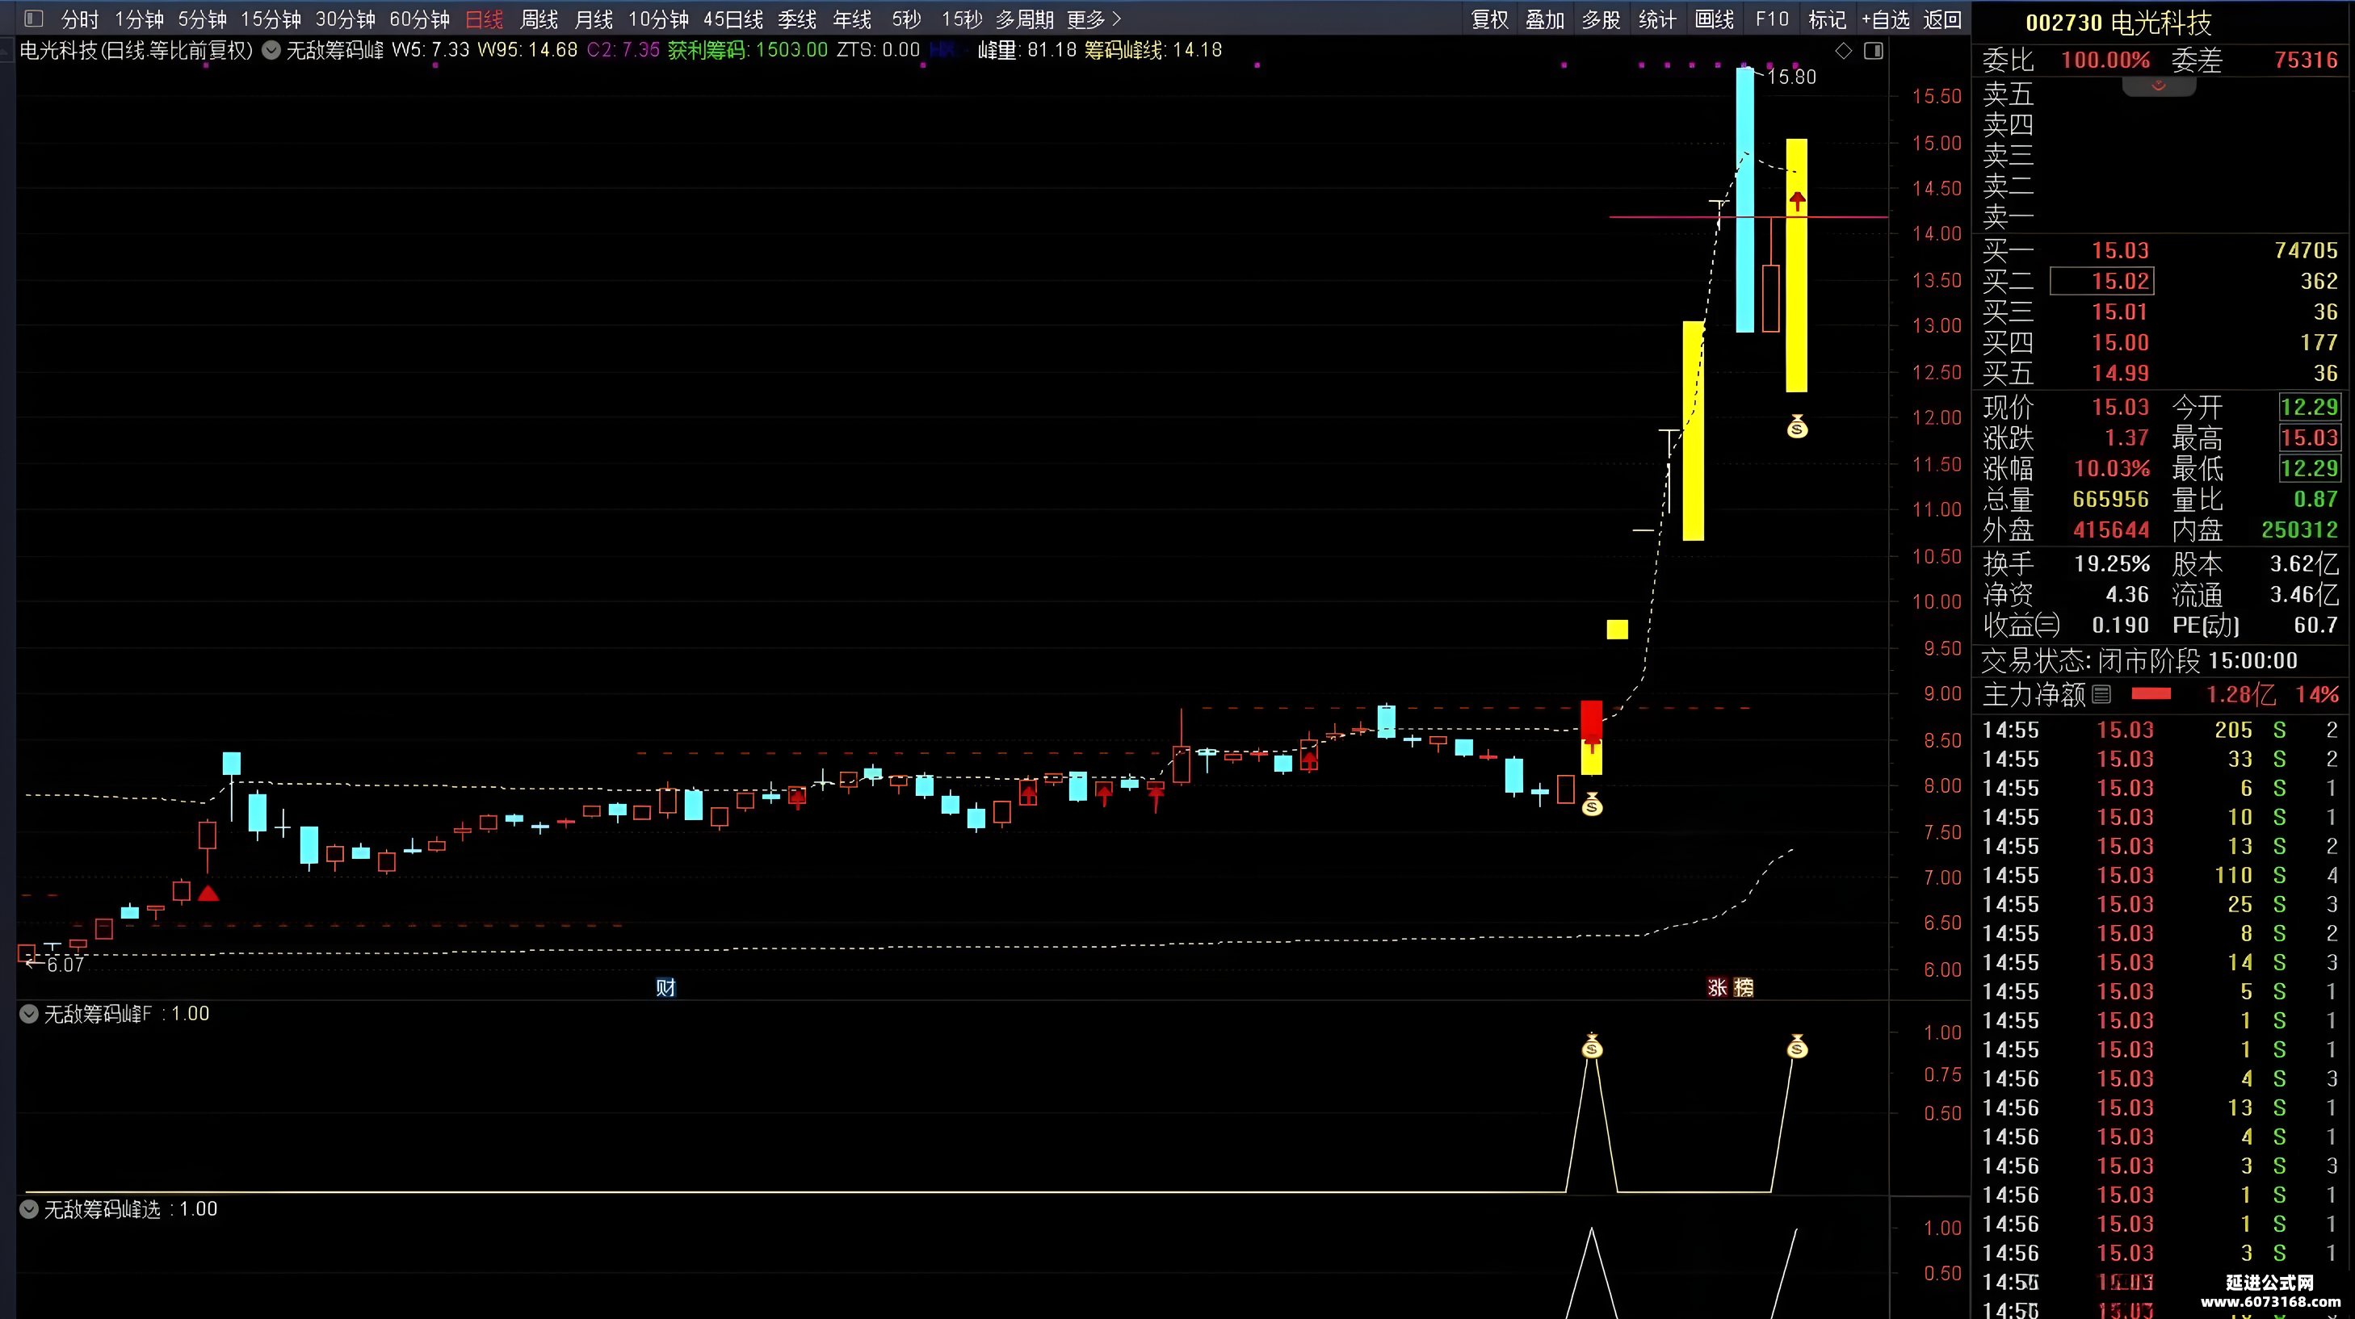This screenshot has width=2355, height=1319.
Task: Open the 无敌筹码峰F indicator dropdown circle
Action: click(x=29, y=1014)
